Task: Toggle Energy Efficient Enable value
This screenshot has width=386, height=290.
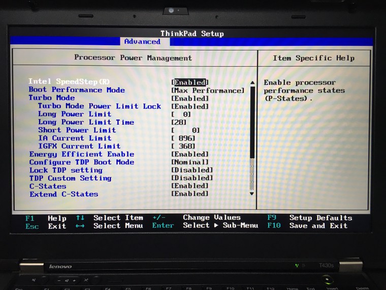Action: click(x=190, y=154)
